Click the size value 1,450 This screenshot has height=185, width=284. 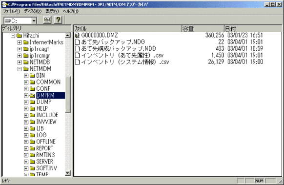pyautogui.click(x=218, y=55)
